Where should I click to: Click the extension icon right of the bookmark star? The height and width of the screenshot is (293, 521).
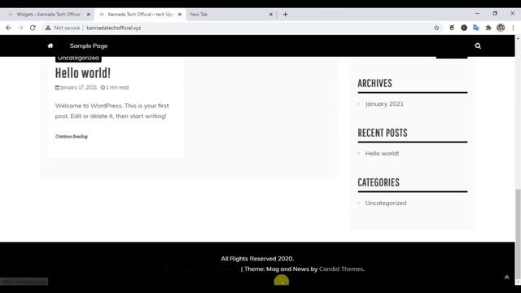pos(452,28)
